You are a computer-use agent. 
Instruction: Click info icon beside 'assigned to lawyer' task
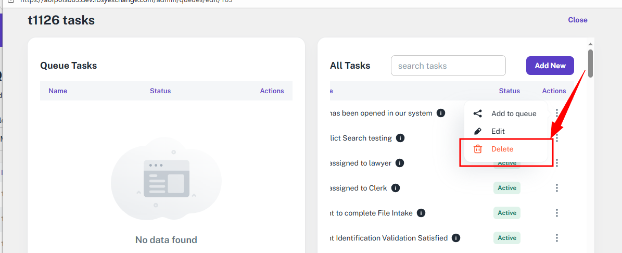click(x=400, y=163)
